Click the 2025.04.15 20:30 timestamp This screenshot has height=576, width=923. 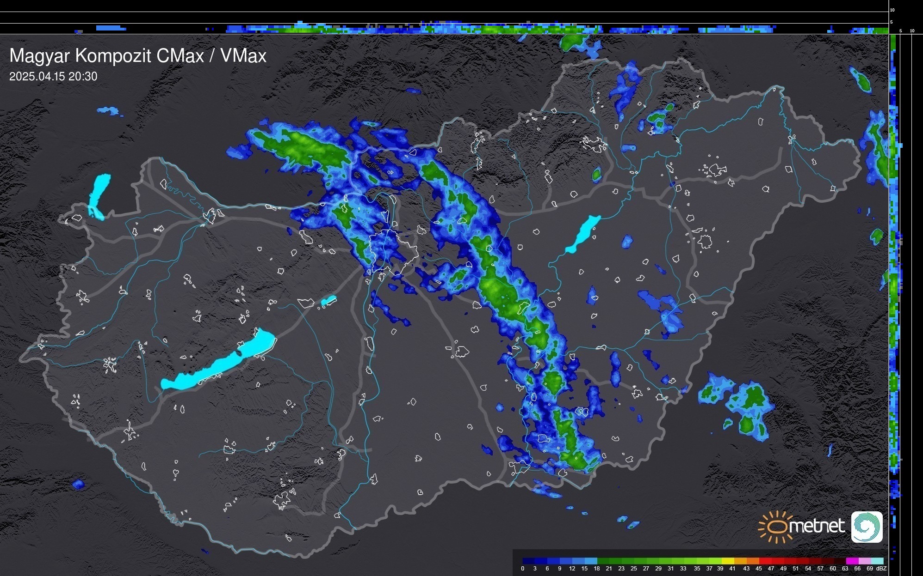[x=53, y=76]
